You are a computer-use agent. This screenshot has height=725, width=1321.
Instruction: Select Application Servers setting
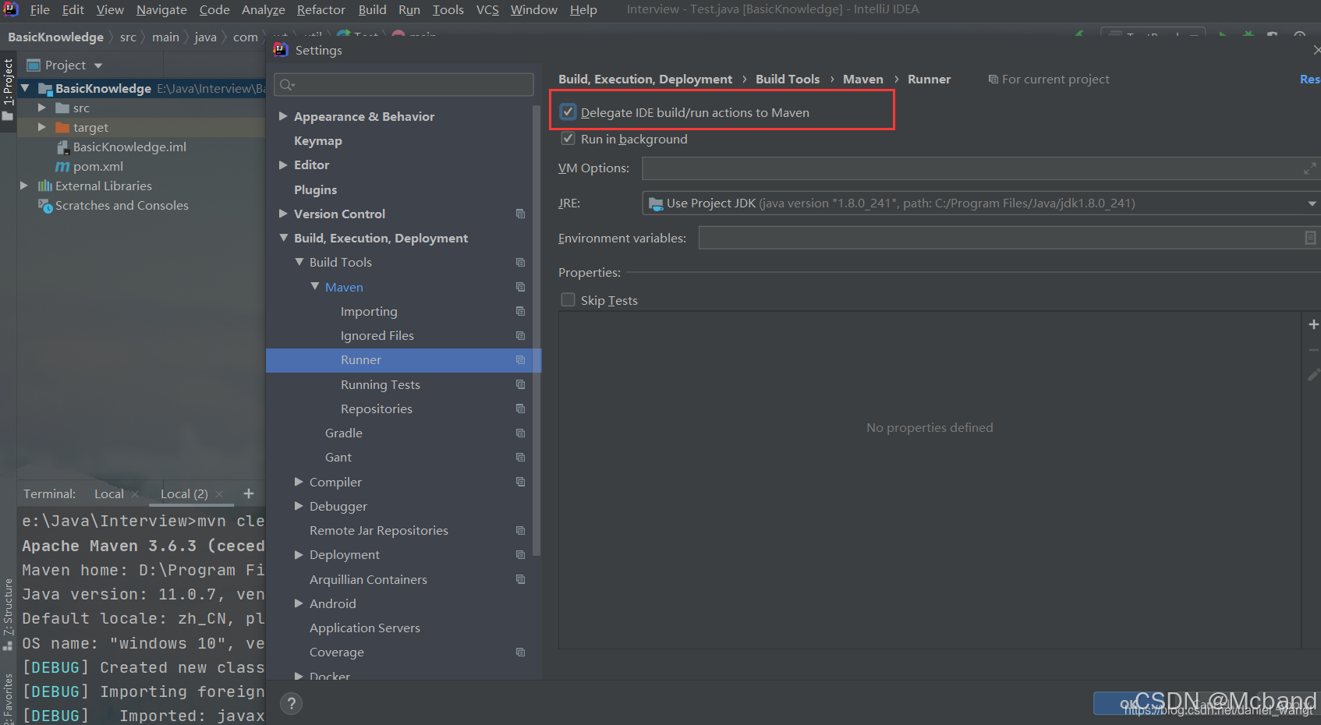point(365,628)
